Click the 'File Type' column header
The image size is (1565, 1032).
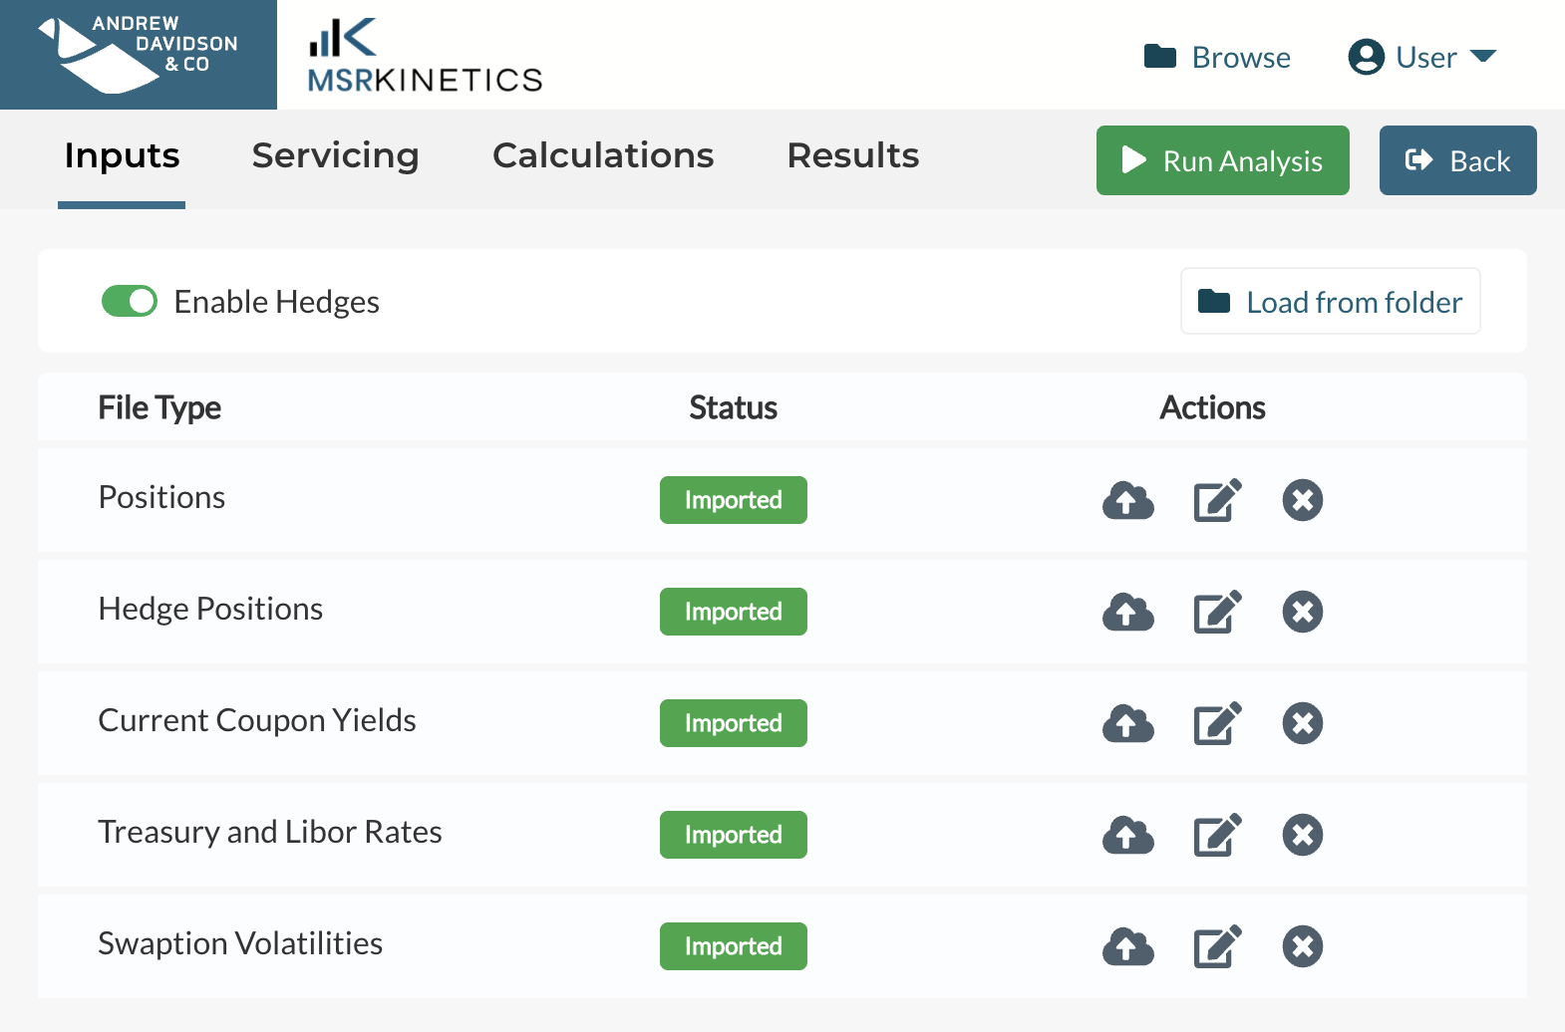pos(159,407)
